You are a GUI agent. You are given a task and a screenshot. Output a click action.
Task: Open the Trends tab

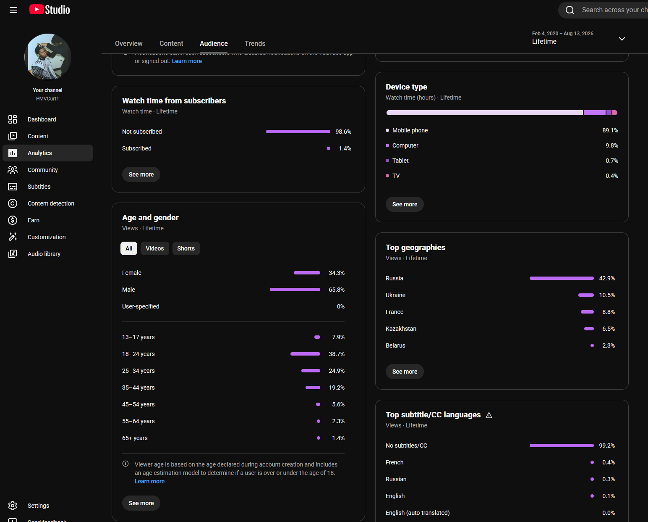[255, 43]
